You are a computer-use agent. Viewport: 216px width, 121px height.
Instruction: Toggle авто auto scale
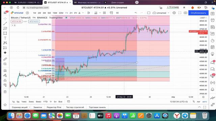coord(205,102)
